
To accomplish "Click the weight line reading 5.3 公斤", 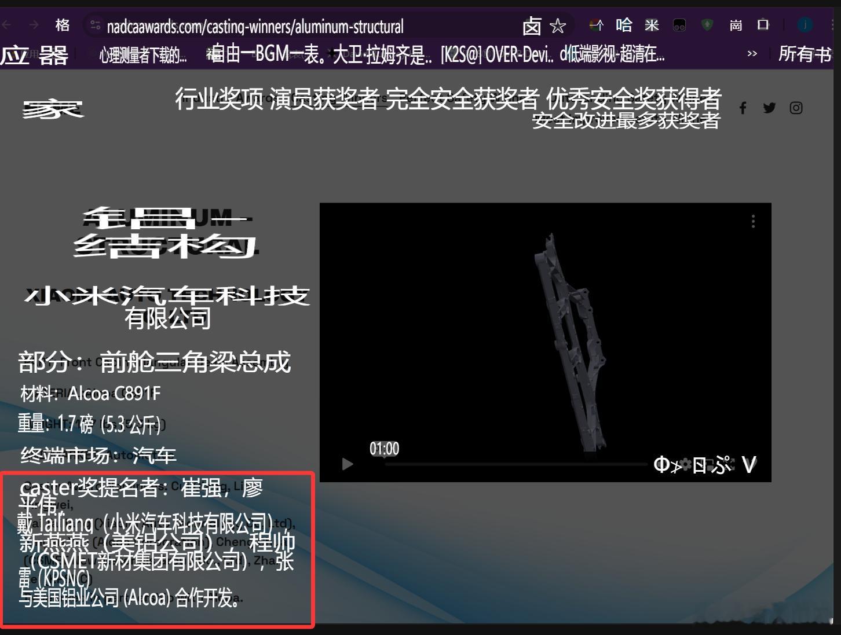I will (89, 424).
